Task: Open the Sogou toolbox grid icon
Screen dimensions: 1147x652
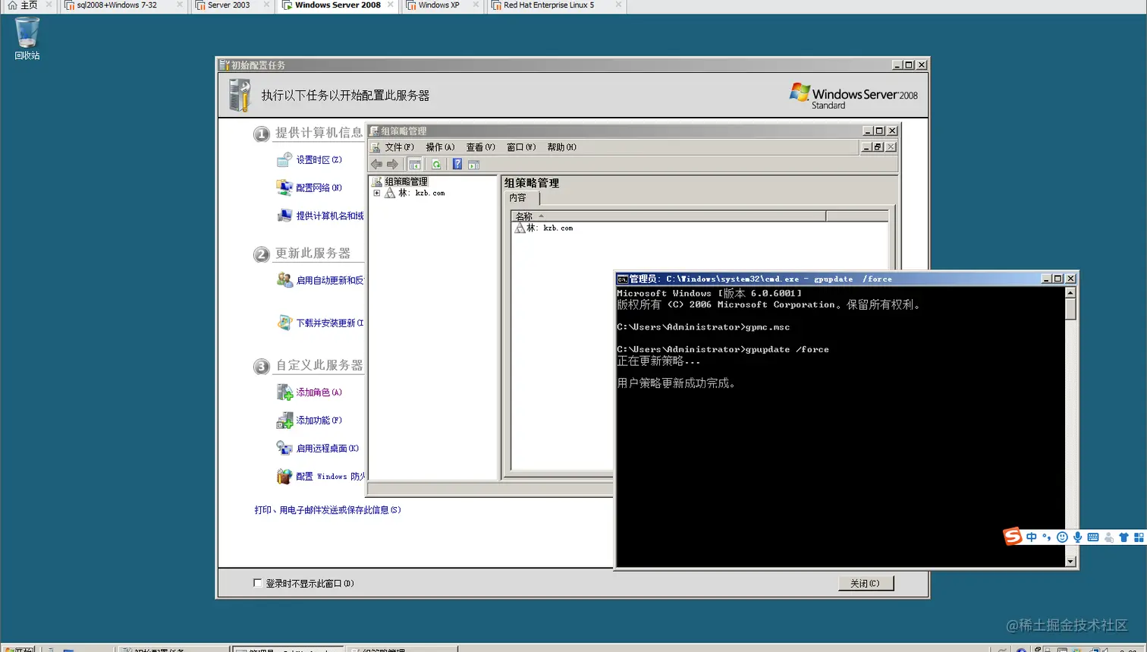Action: (x=1139, y=537)
